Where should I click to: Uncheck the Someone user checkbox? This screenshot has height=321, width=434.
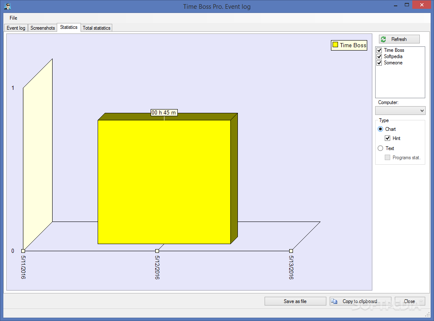click(379, 63)
